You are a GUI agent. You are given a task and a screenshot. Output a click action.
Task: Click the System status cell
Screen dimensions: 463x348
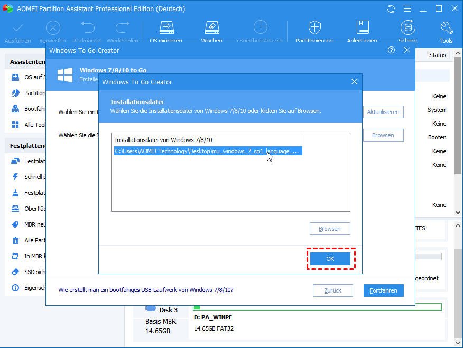point(437,110)
